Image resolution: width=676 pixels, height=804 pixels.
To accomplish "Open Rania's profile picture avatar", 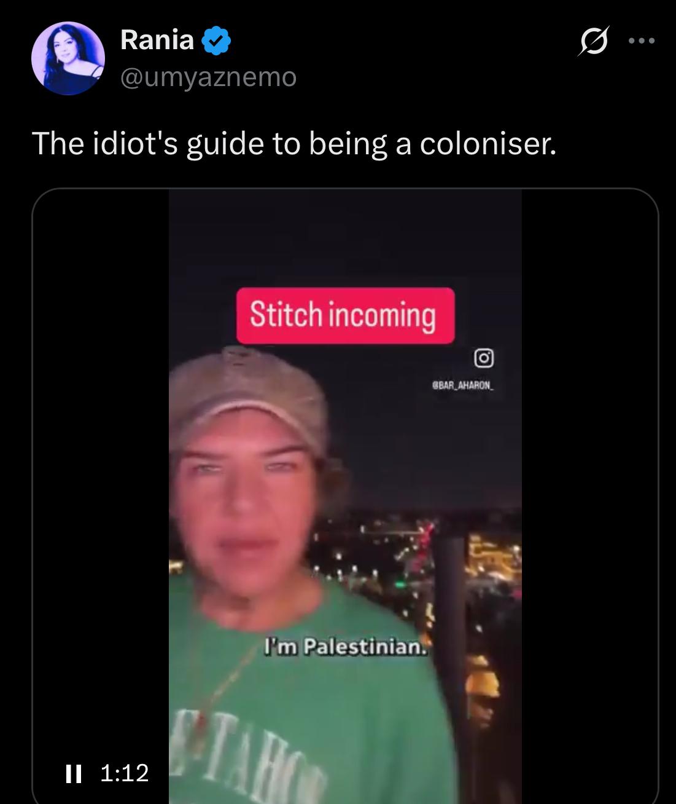I will [x=68, y=58].
